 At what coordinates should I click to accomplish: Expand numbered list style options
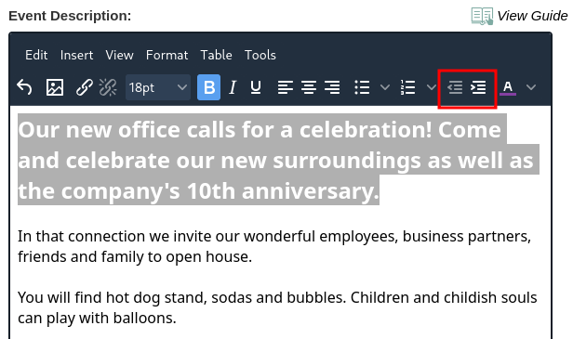click(432, 87)
